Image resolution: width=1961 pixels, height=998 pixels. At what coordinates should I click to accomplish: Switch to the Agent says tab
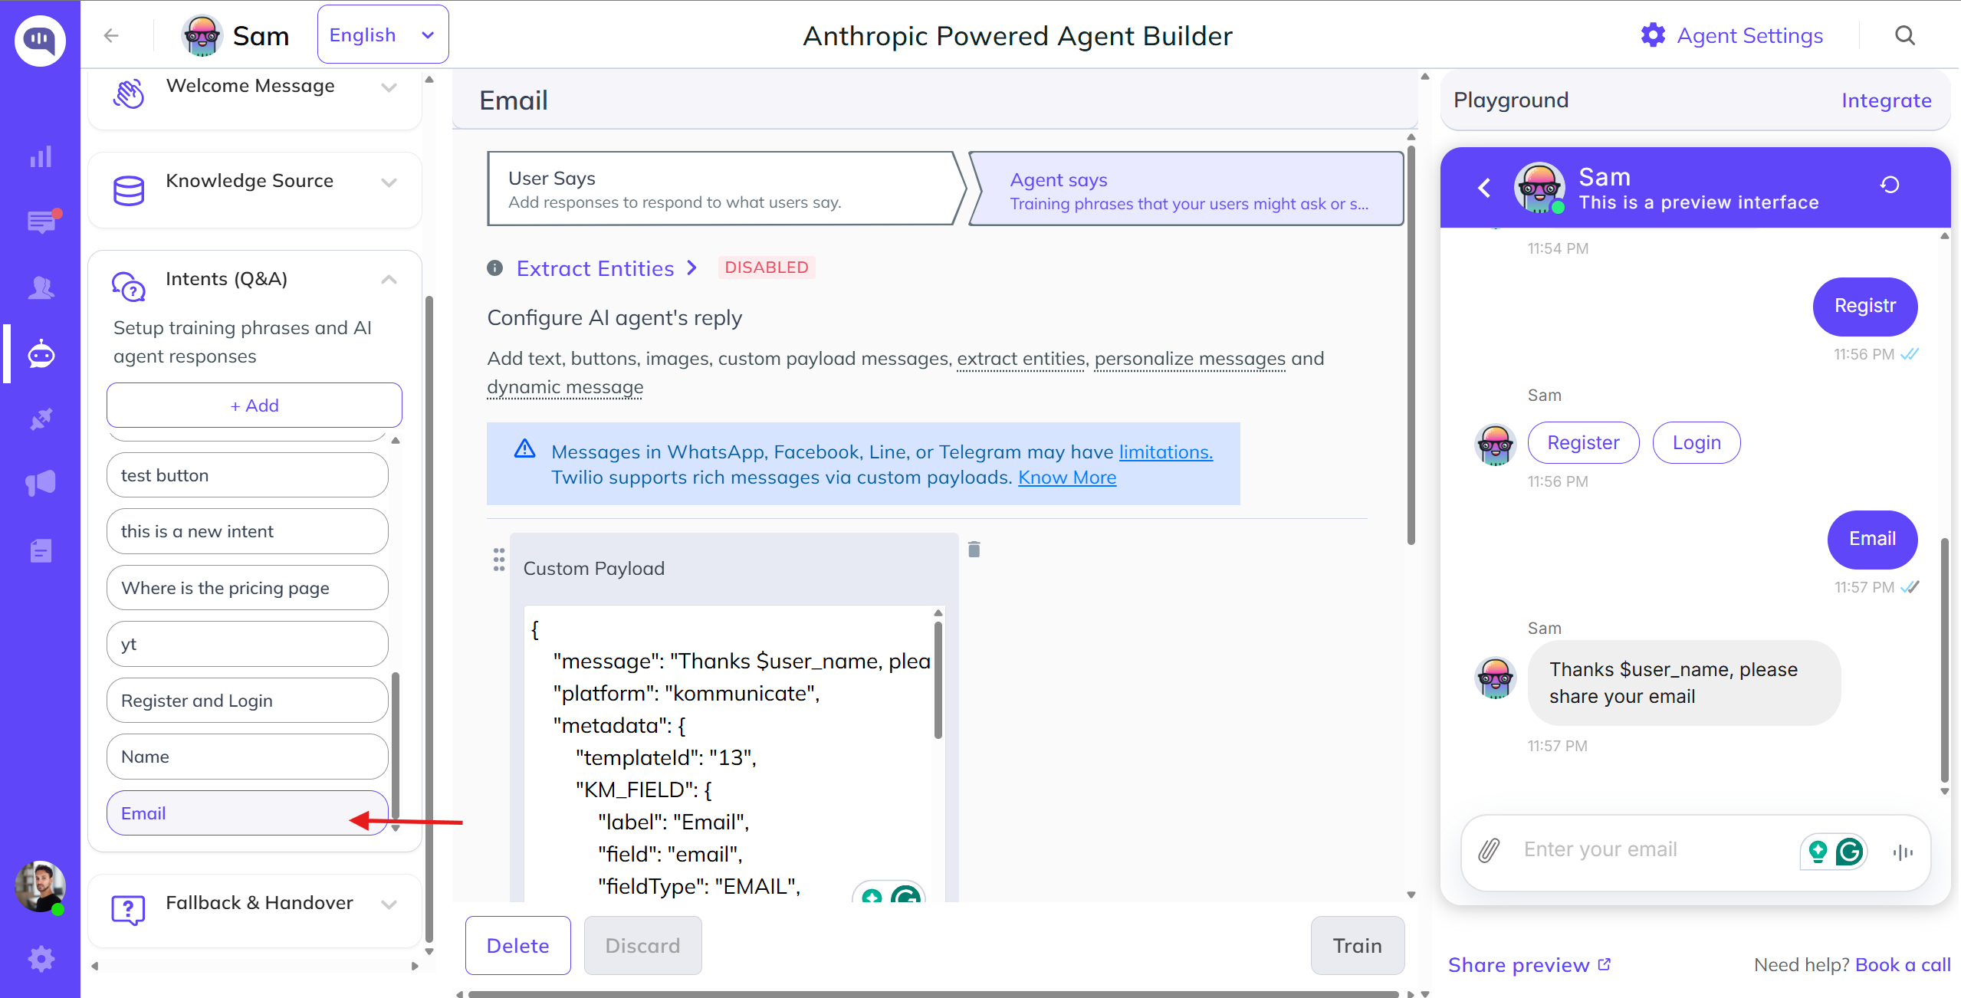(1188, 189)
